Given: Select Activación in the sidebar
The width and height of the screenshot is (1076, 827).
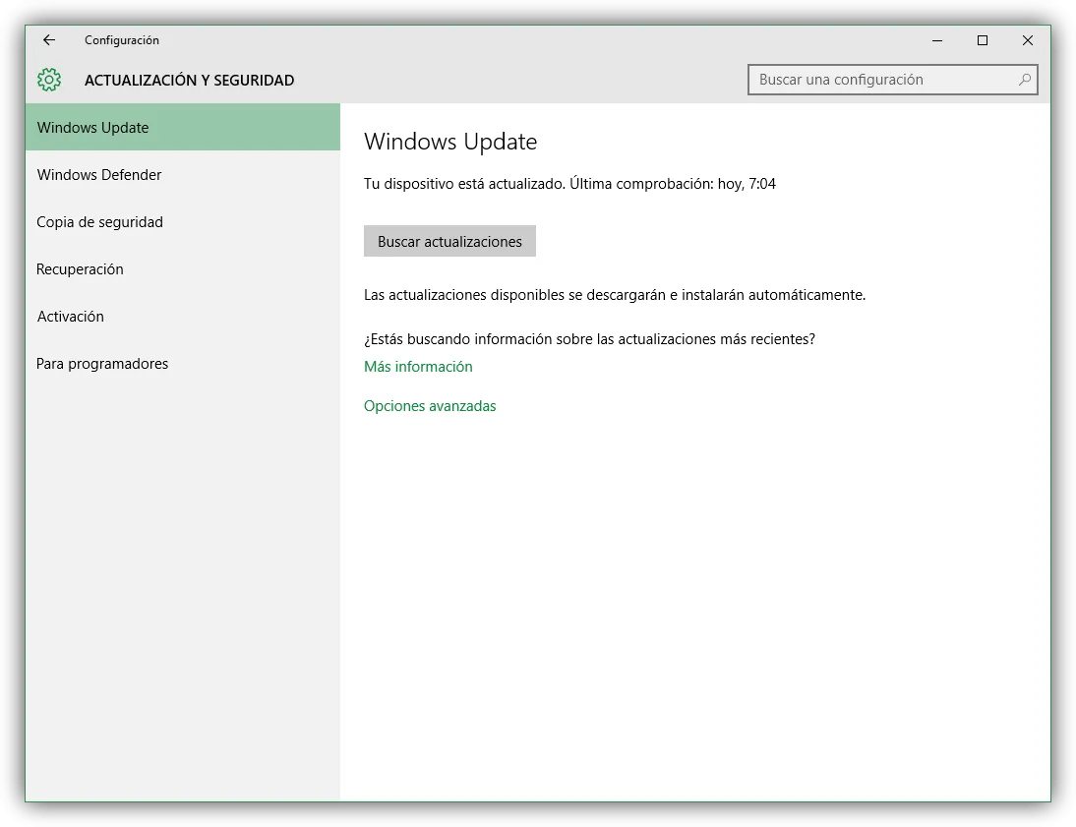Looking at the screenshot, I should (71, 316).
